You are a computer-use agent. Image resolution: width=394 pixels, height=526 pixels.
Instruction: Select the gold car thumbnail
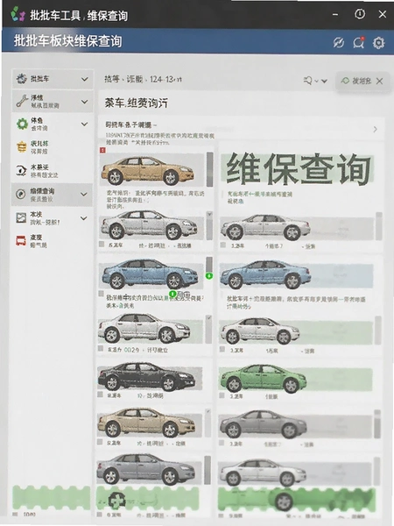(147, 170)
